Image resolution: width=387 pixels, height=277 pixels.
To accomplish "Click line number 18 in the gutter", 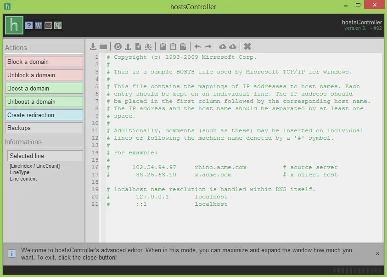I will pyautogui.click(x=95, y=182).
